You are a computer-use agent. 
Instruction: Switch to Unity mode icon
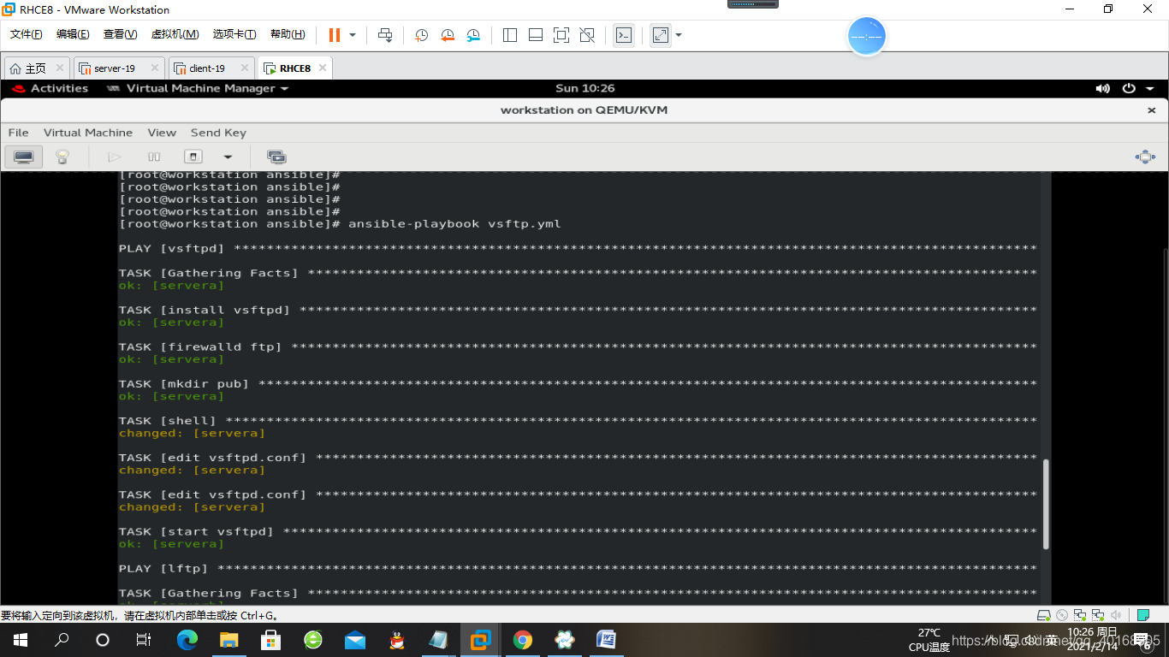[x=587, y=35]
